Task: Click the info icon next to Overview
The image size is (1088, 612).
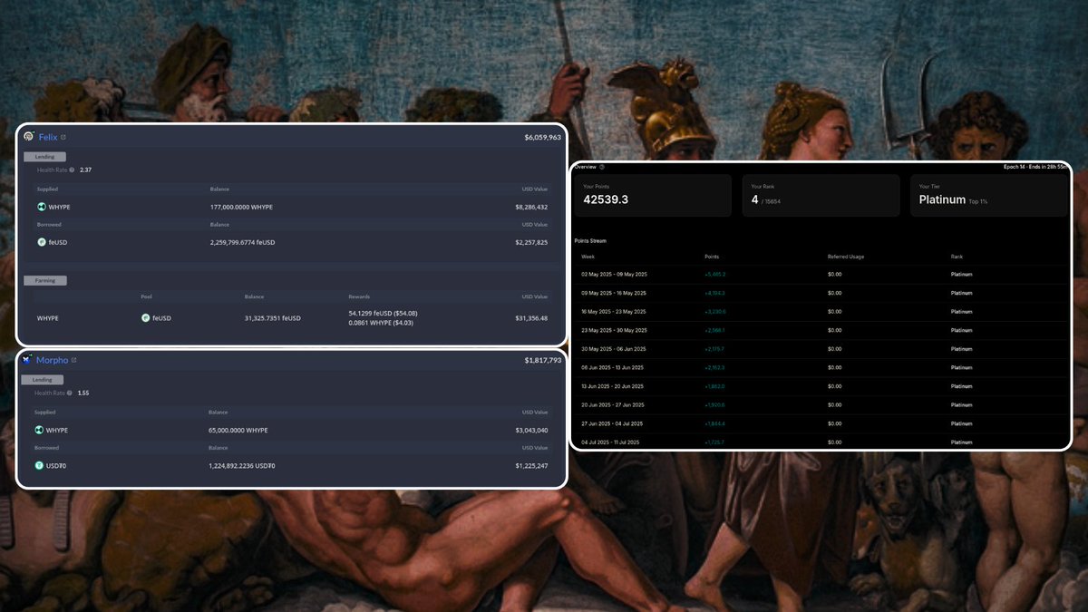Action: point(602,167)
